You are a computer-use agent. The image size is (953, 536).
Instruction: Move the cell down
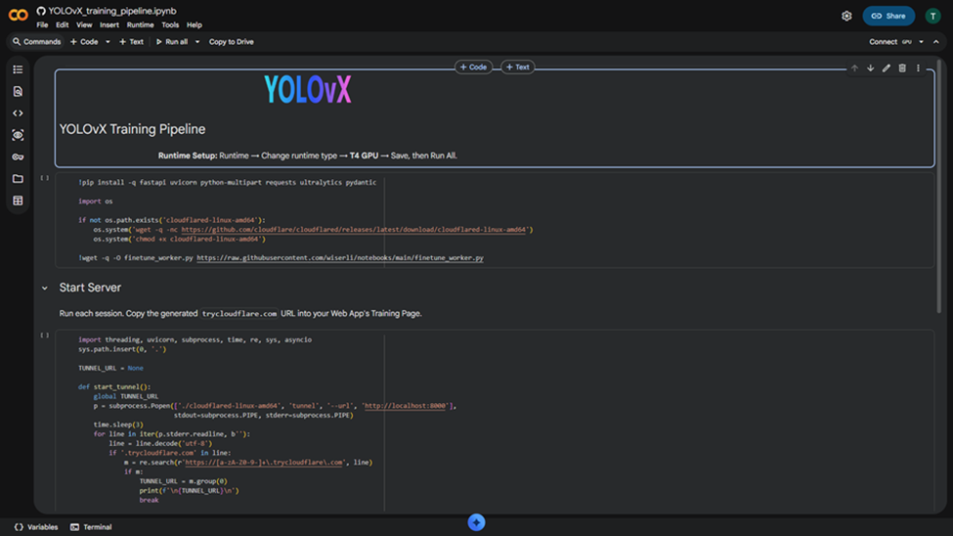[x=870, y=68]
